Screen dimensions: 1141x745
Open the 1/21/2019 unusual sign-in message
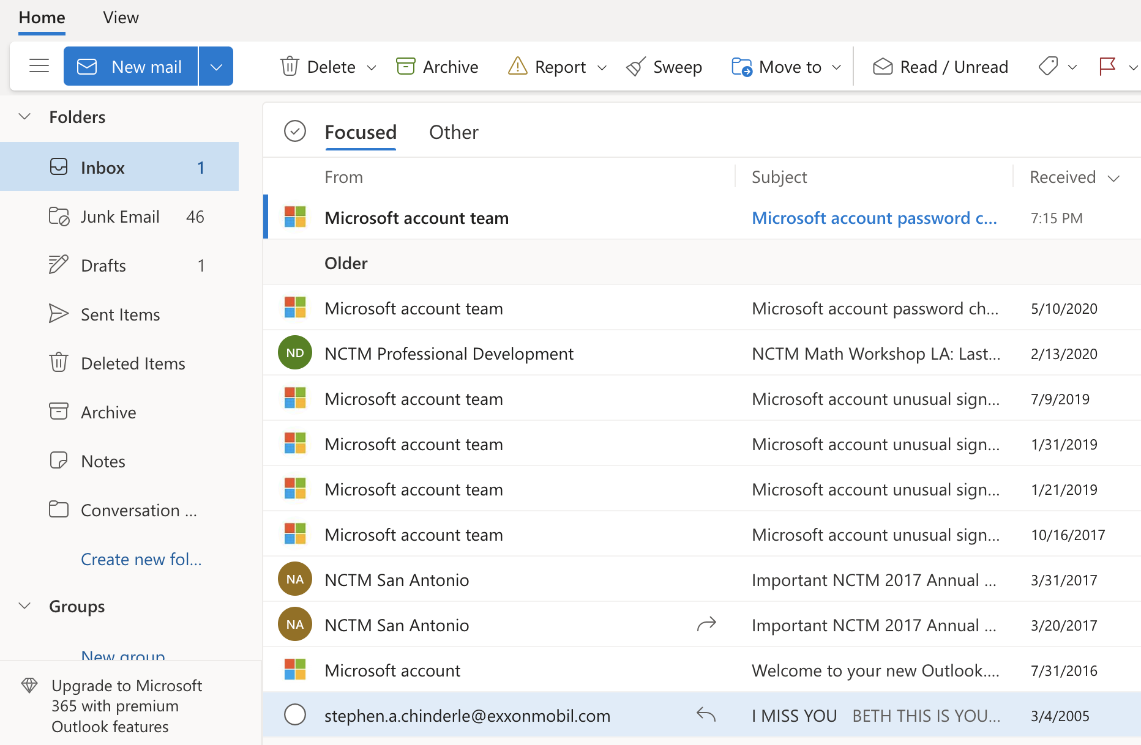(x=702, y=489)
